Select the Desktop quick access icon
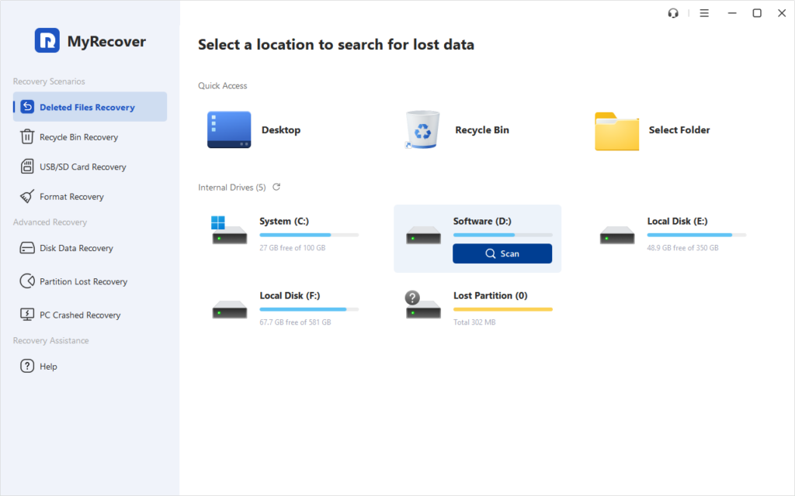Screen dimensions: 795x496 (x=229, y=129)
